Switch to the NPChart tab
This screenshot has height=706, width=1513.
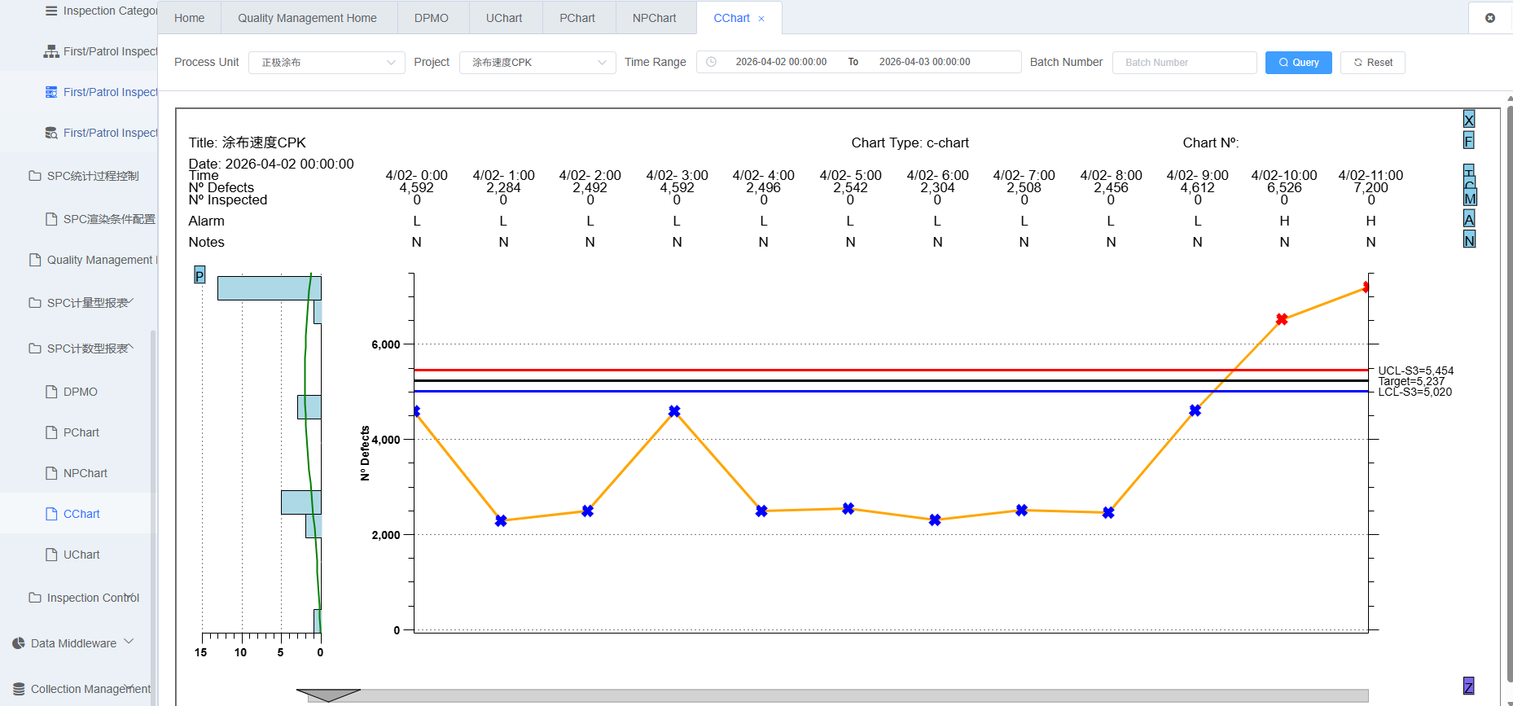[655, 18]
